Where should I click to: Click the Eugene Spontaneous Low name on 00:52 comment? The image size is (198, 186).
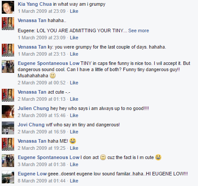(49, 63)
